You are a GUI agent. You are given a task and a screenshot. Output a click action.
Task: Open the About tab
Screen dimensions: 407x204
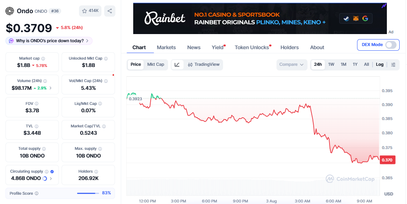[x=317, y=48]
